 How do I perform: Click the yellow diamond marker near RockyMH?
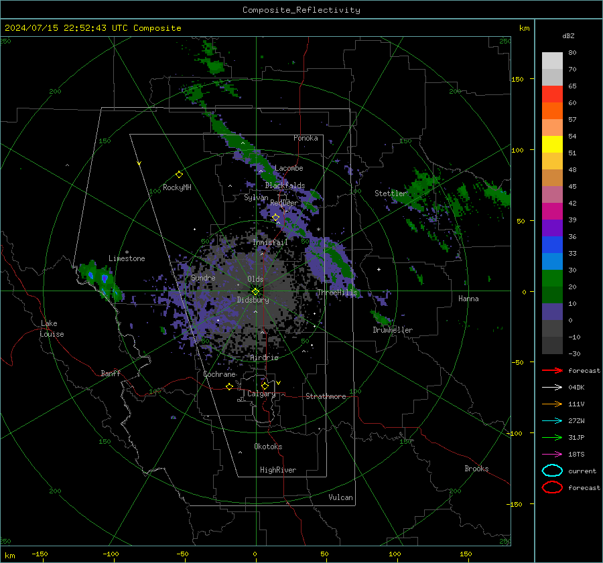(179, 175)
